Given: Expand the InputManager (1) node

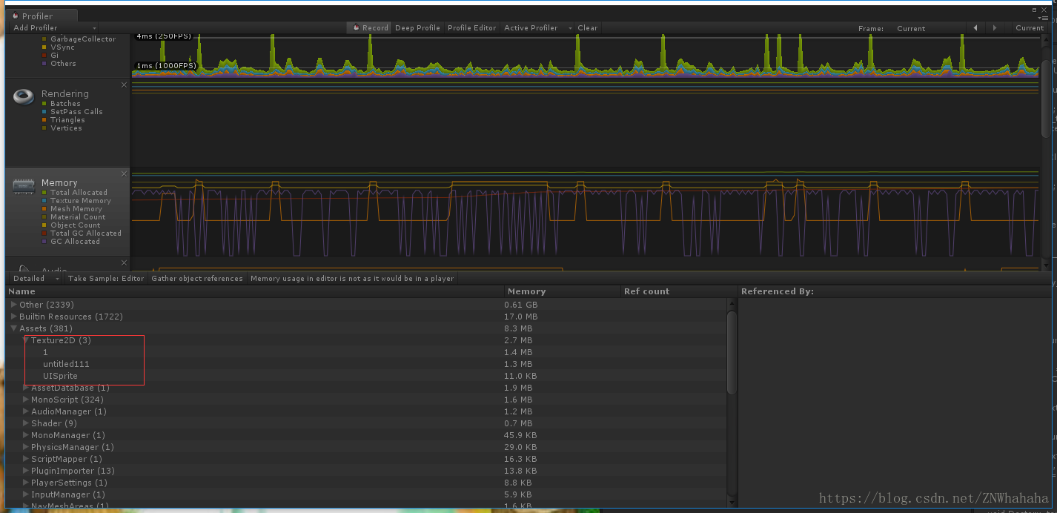Looking at the screenshot, I should (x=26, y=494).
